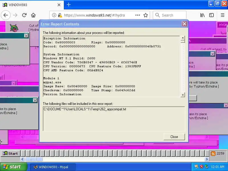Toggle the browser sidebar
The height and width of the screenshot is (171, 228).
[211, 15]
